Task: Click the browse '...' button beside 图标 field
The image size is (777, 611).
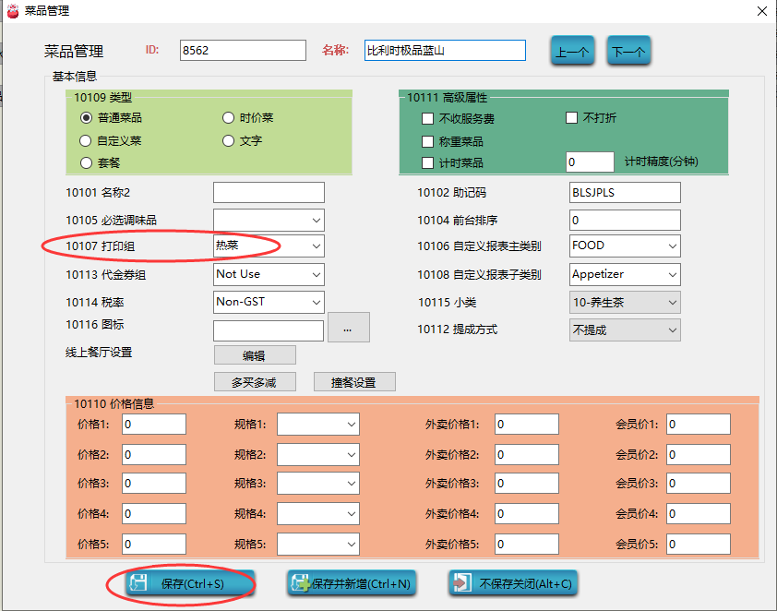Action: (x=348, y=328)
